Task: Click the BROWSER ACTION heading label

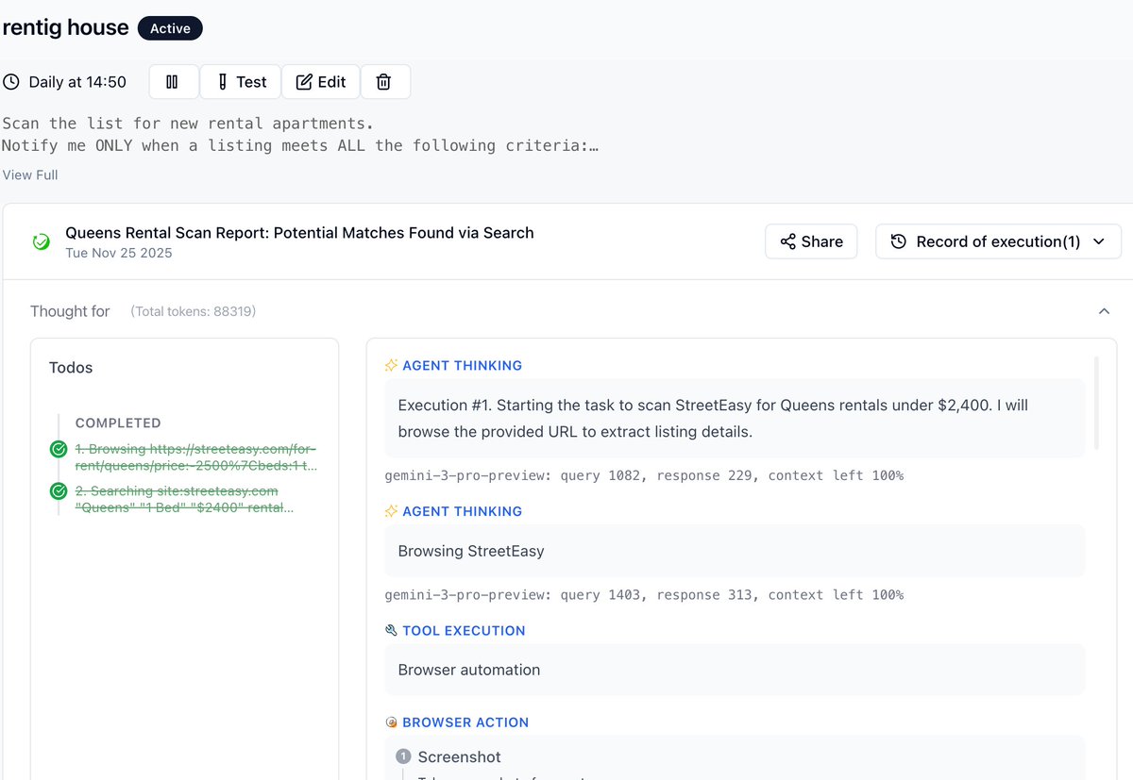Action: click(465, 722)
